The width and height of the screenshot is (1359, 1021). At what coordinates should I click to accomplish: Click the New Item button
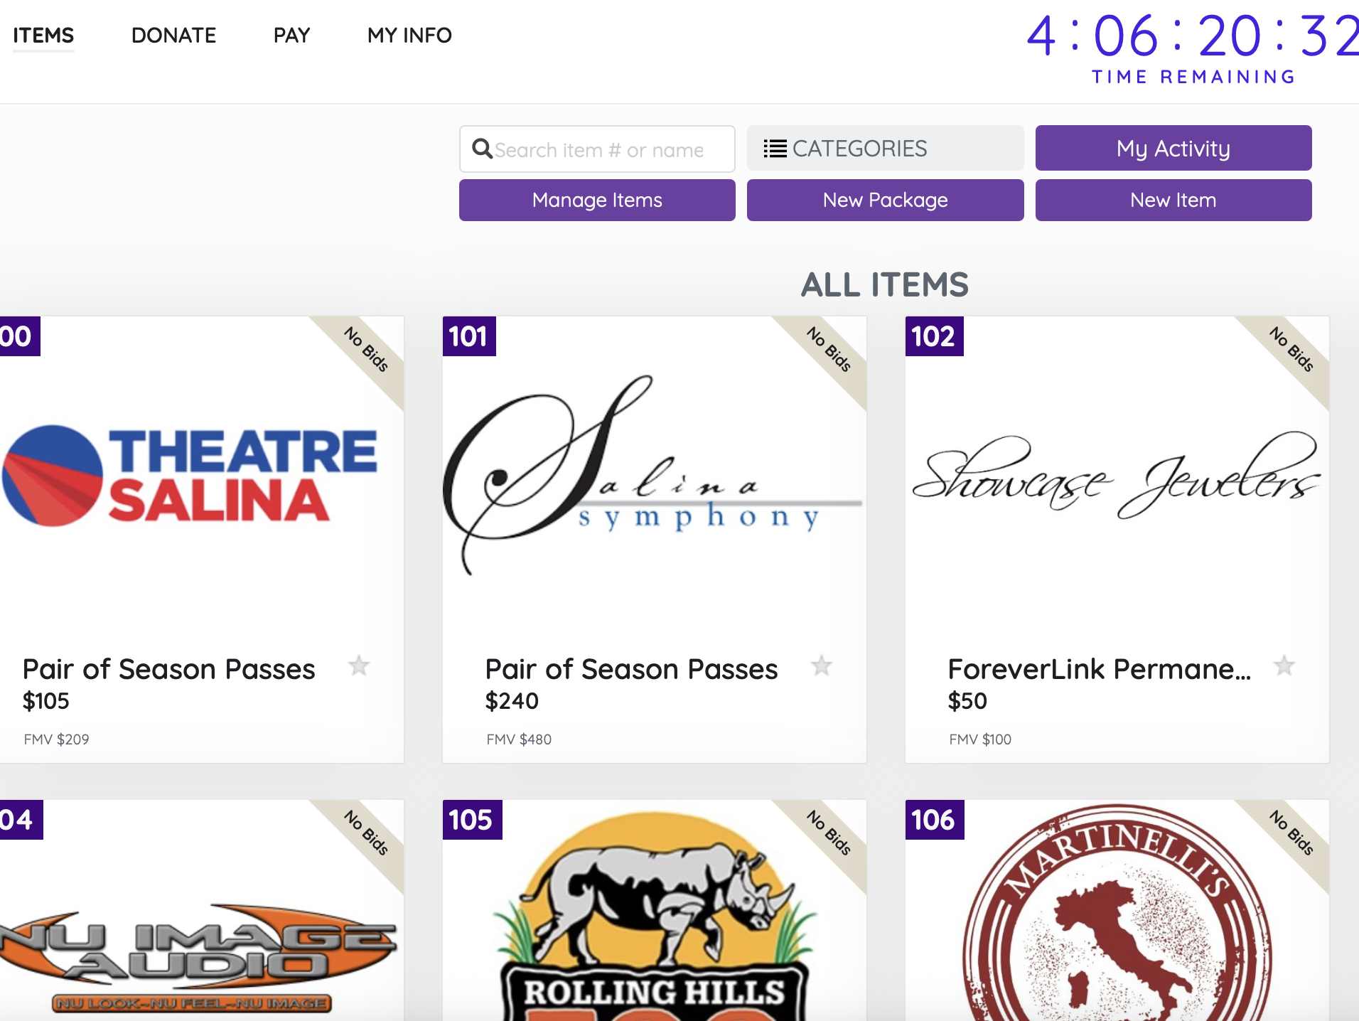coord(1173,200)
